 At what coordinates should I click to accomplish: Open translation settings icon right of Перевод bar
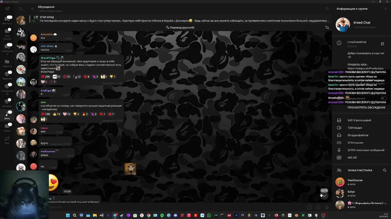tap(327, 27)
